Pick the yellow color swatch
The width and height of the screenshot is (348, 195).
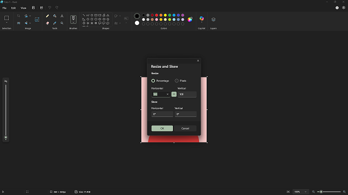tap(165, 15)
